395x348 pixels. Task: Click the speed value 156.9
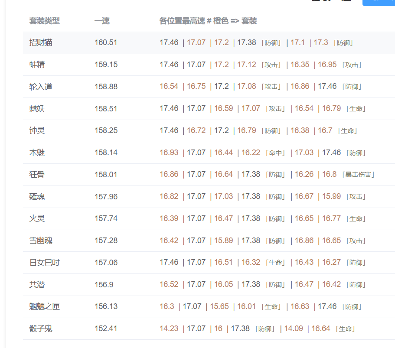click(104, 285)
